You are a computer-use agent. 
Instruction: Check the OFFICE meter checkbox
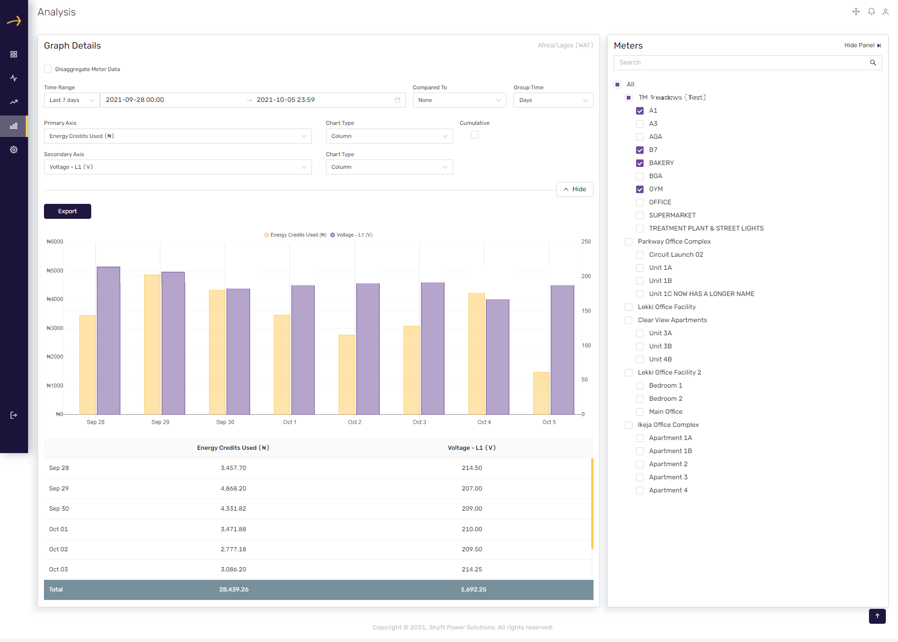640,202
